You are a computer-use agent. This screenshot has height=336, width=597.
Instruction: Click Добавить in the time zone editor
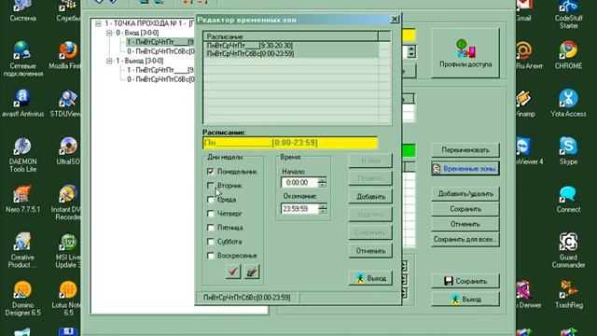[x=370, y=197]
